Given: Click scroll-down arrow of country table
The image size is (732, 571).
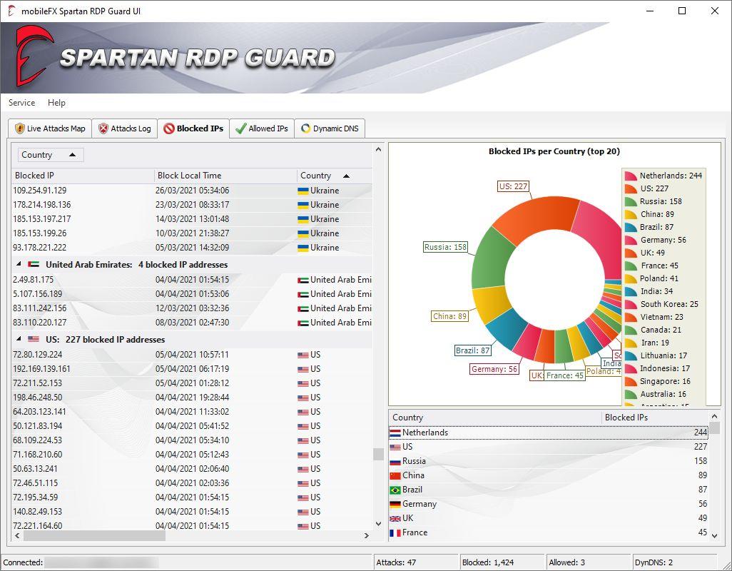Looking at the screenshot, I should click(714, 536).
